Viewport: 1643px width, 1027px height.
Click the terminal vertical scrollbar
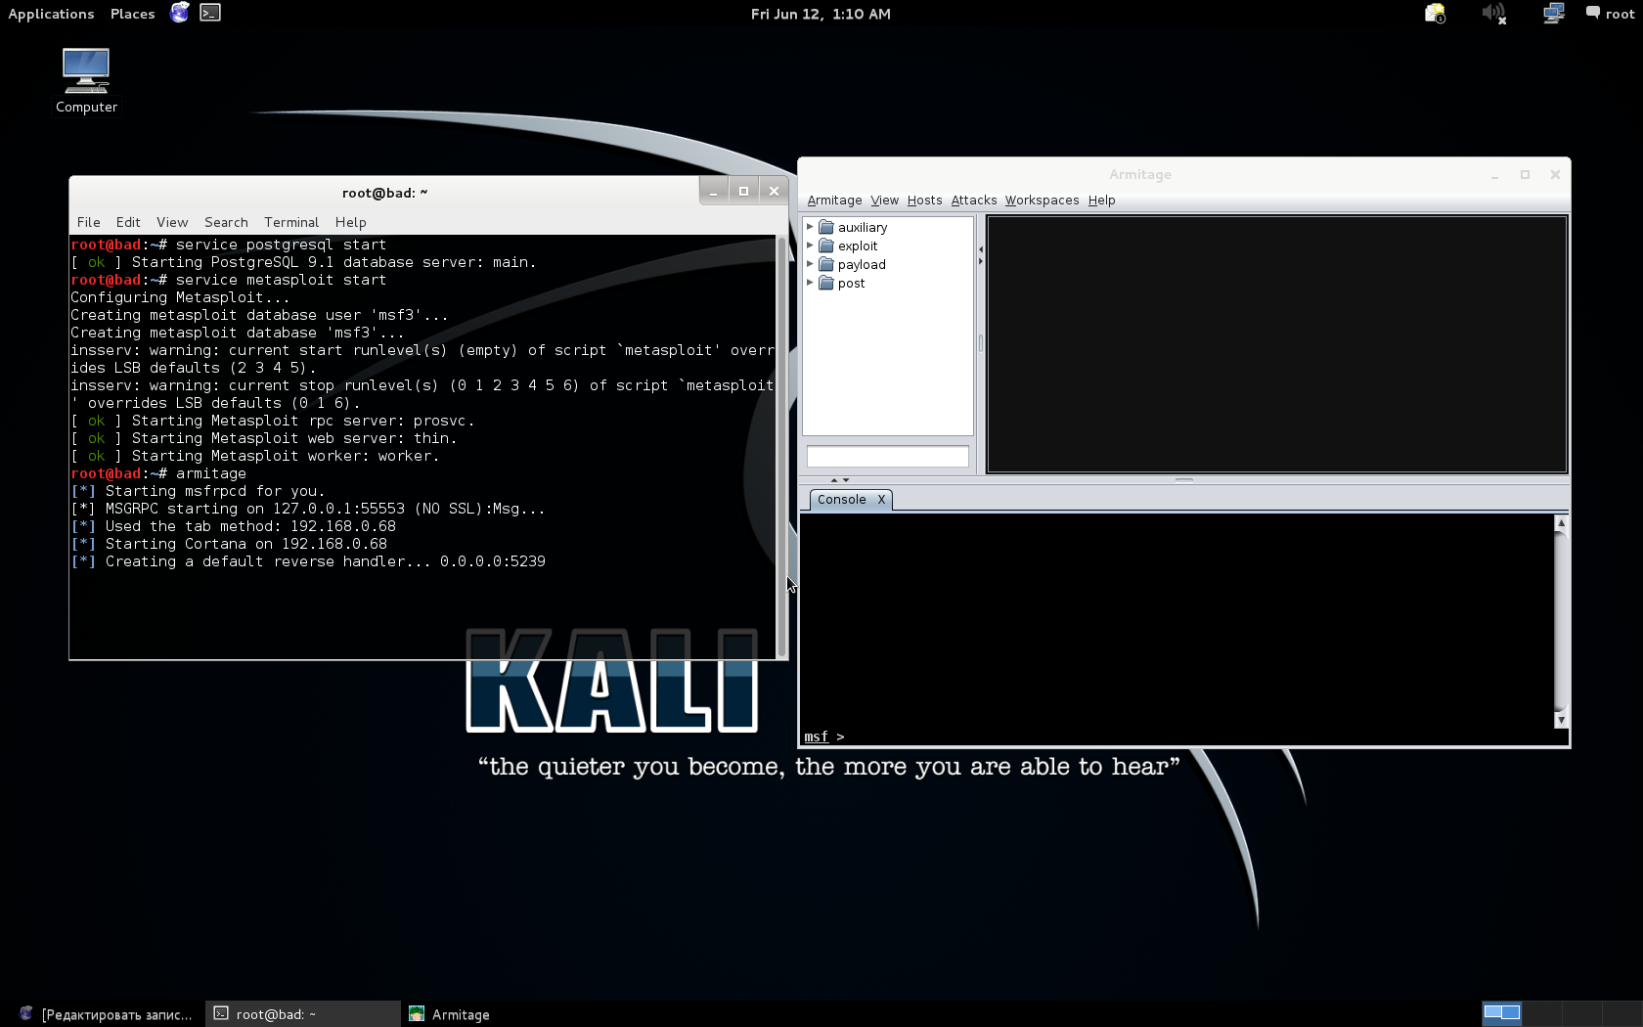[781, 445]
